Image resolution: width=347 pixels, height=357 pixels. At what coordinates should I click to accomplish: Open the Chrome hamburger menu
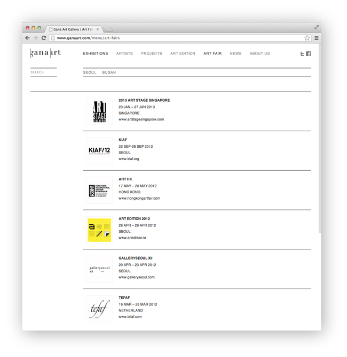coord(317,38)
